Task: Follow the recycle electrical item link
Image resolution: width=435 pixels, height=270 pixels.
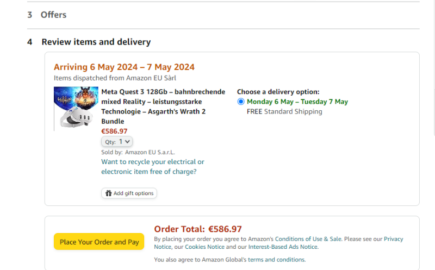Action: pyautogui.click(x=153, y=167)
